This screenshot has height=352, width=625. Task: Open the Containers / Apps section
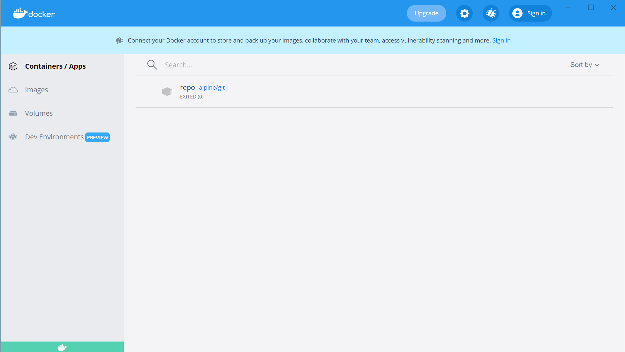point(55,66)
